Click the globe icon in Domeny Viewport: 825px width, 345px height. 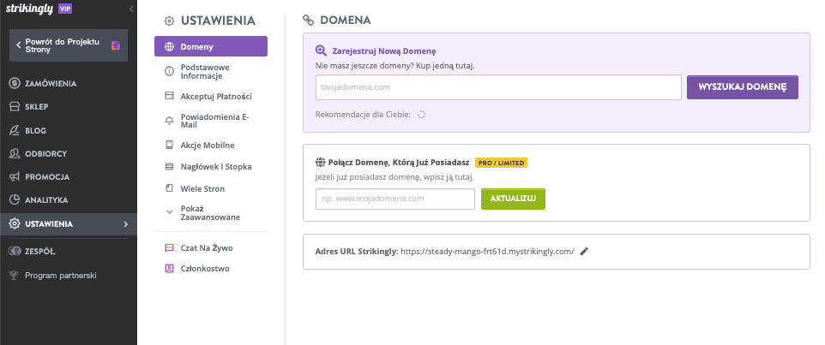170,47
